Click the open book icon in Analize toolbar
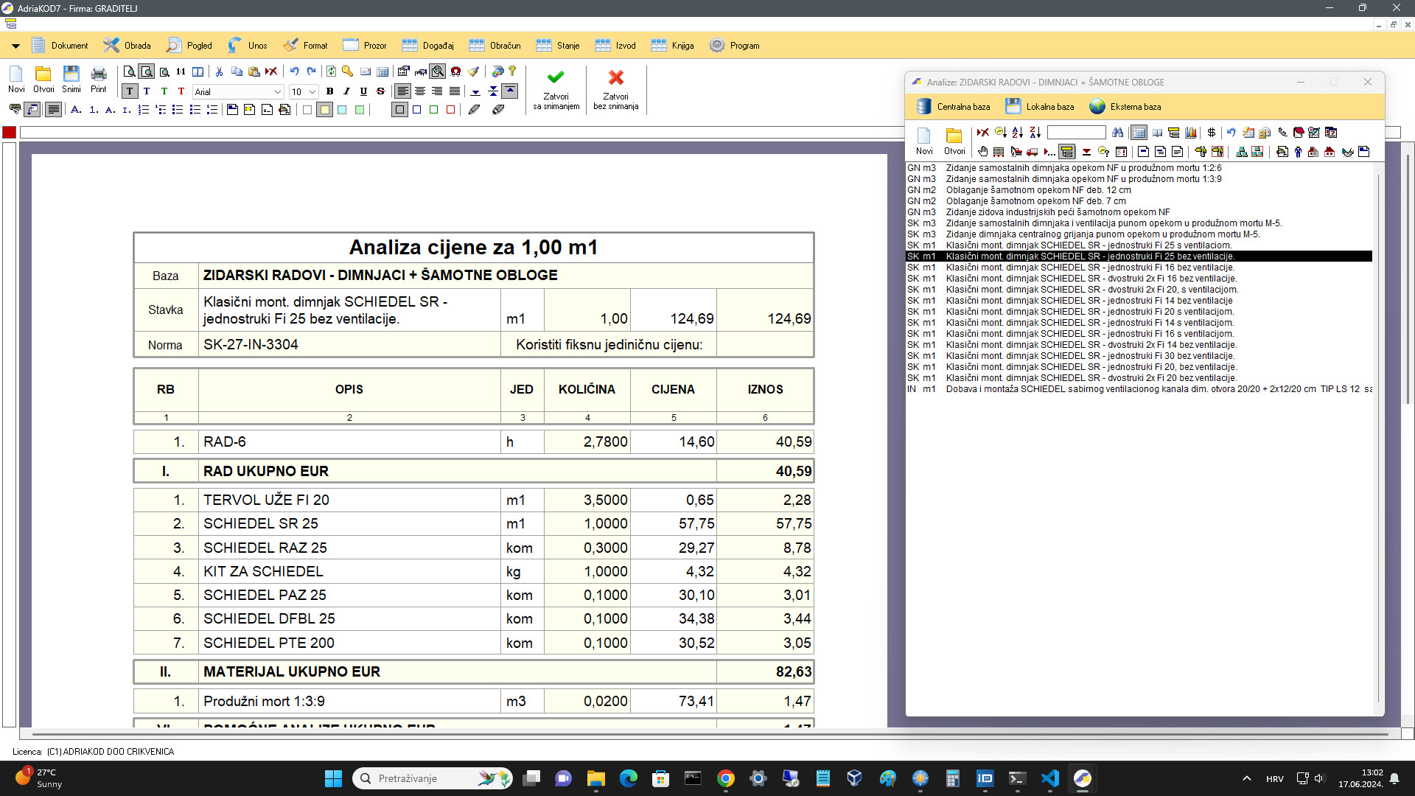Screen dimensions: 1415x796 pyautogui.click(x=1157, y=133)
